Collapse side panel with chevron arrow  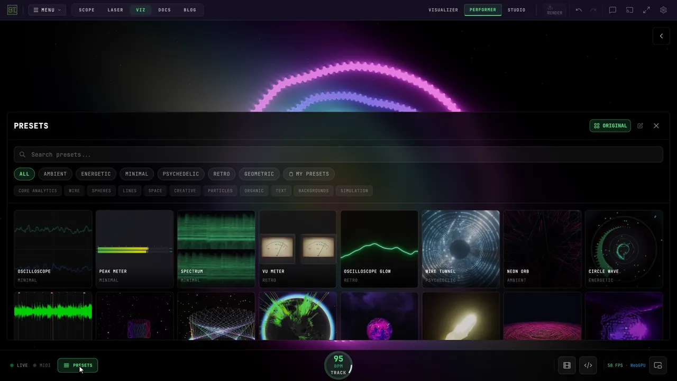(661, 36)
